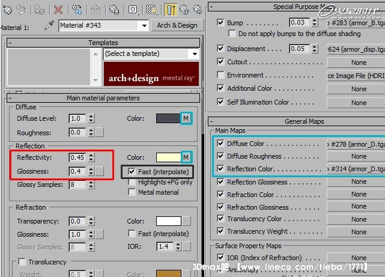Click template description scroll down arrow
This screenshot has width=385, height=277.
(95, 80)
